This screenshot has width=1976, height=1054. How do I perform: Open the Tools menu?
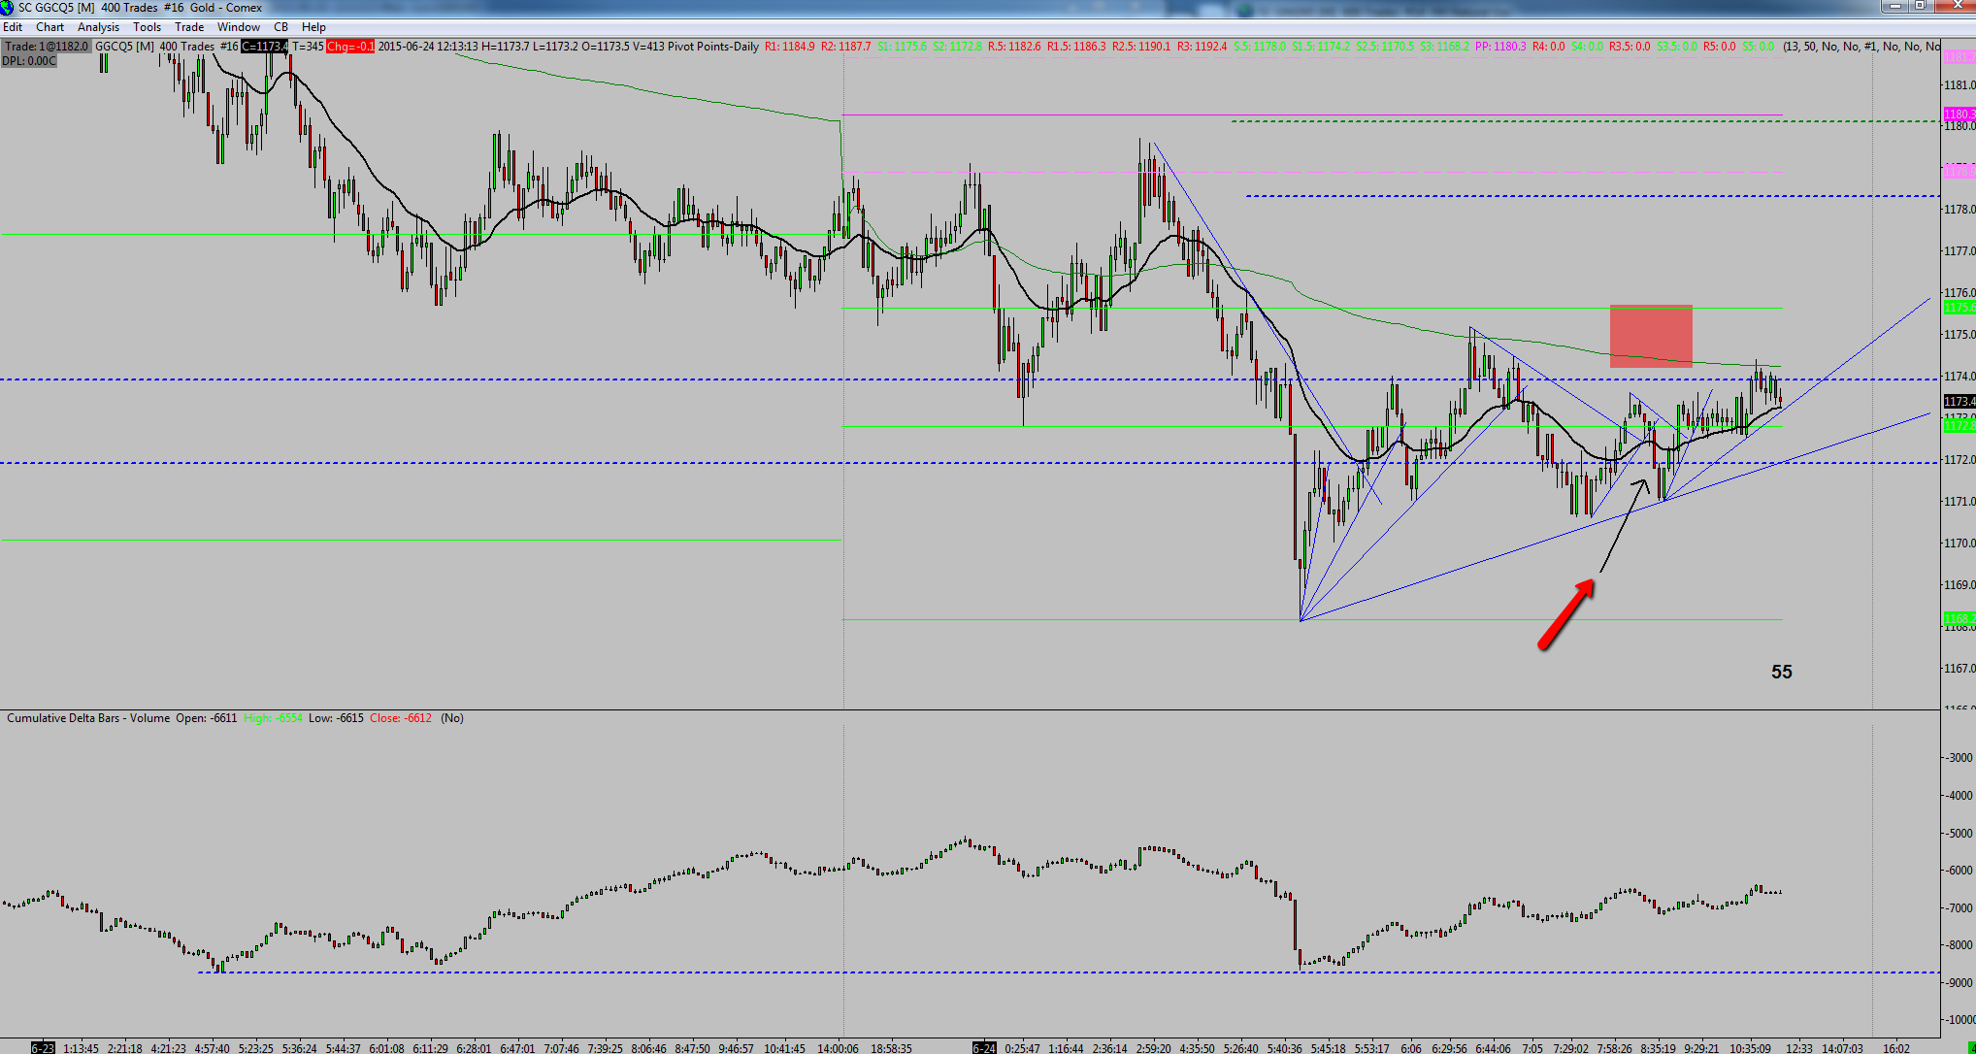tap(147, 27)
